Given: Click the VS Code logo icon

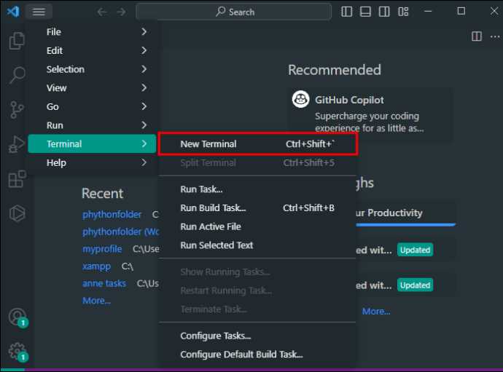Looking at the screenshot, I should 13,12.
